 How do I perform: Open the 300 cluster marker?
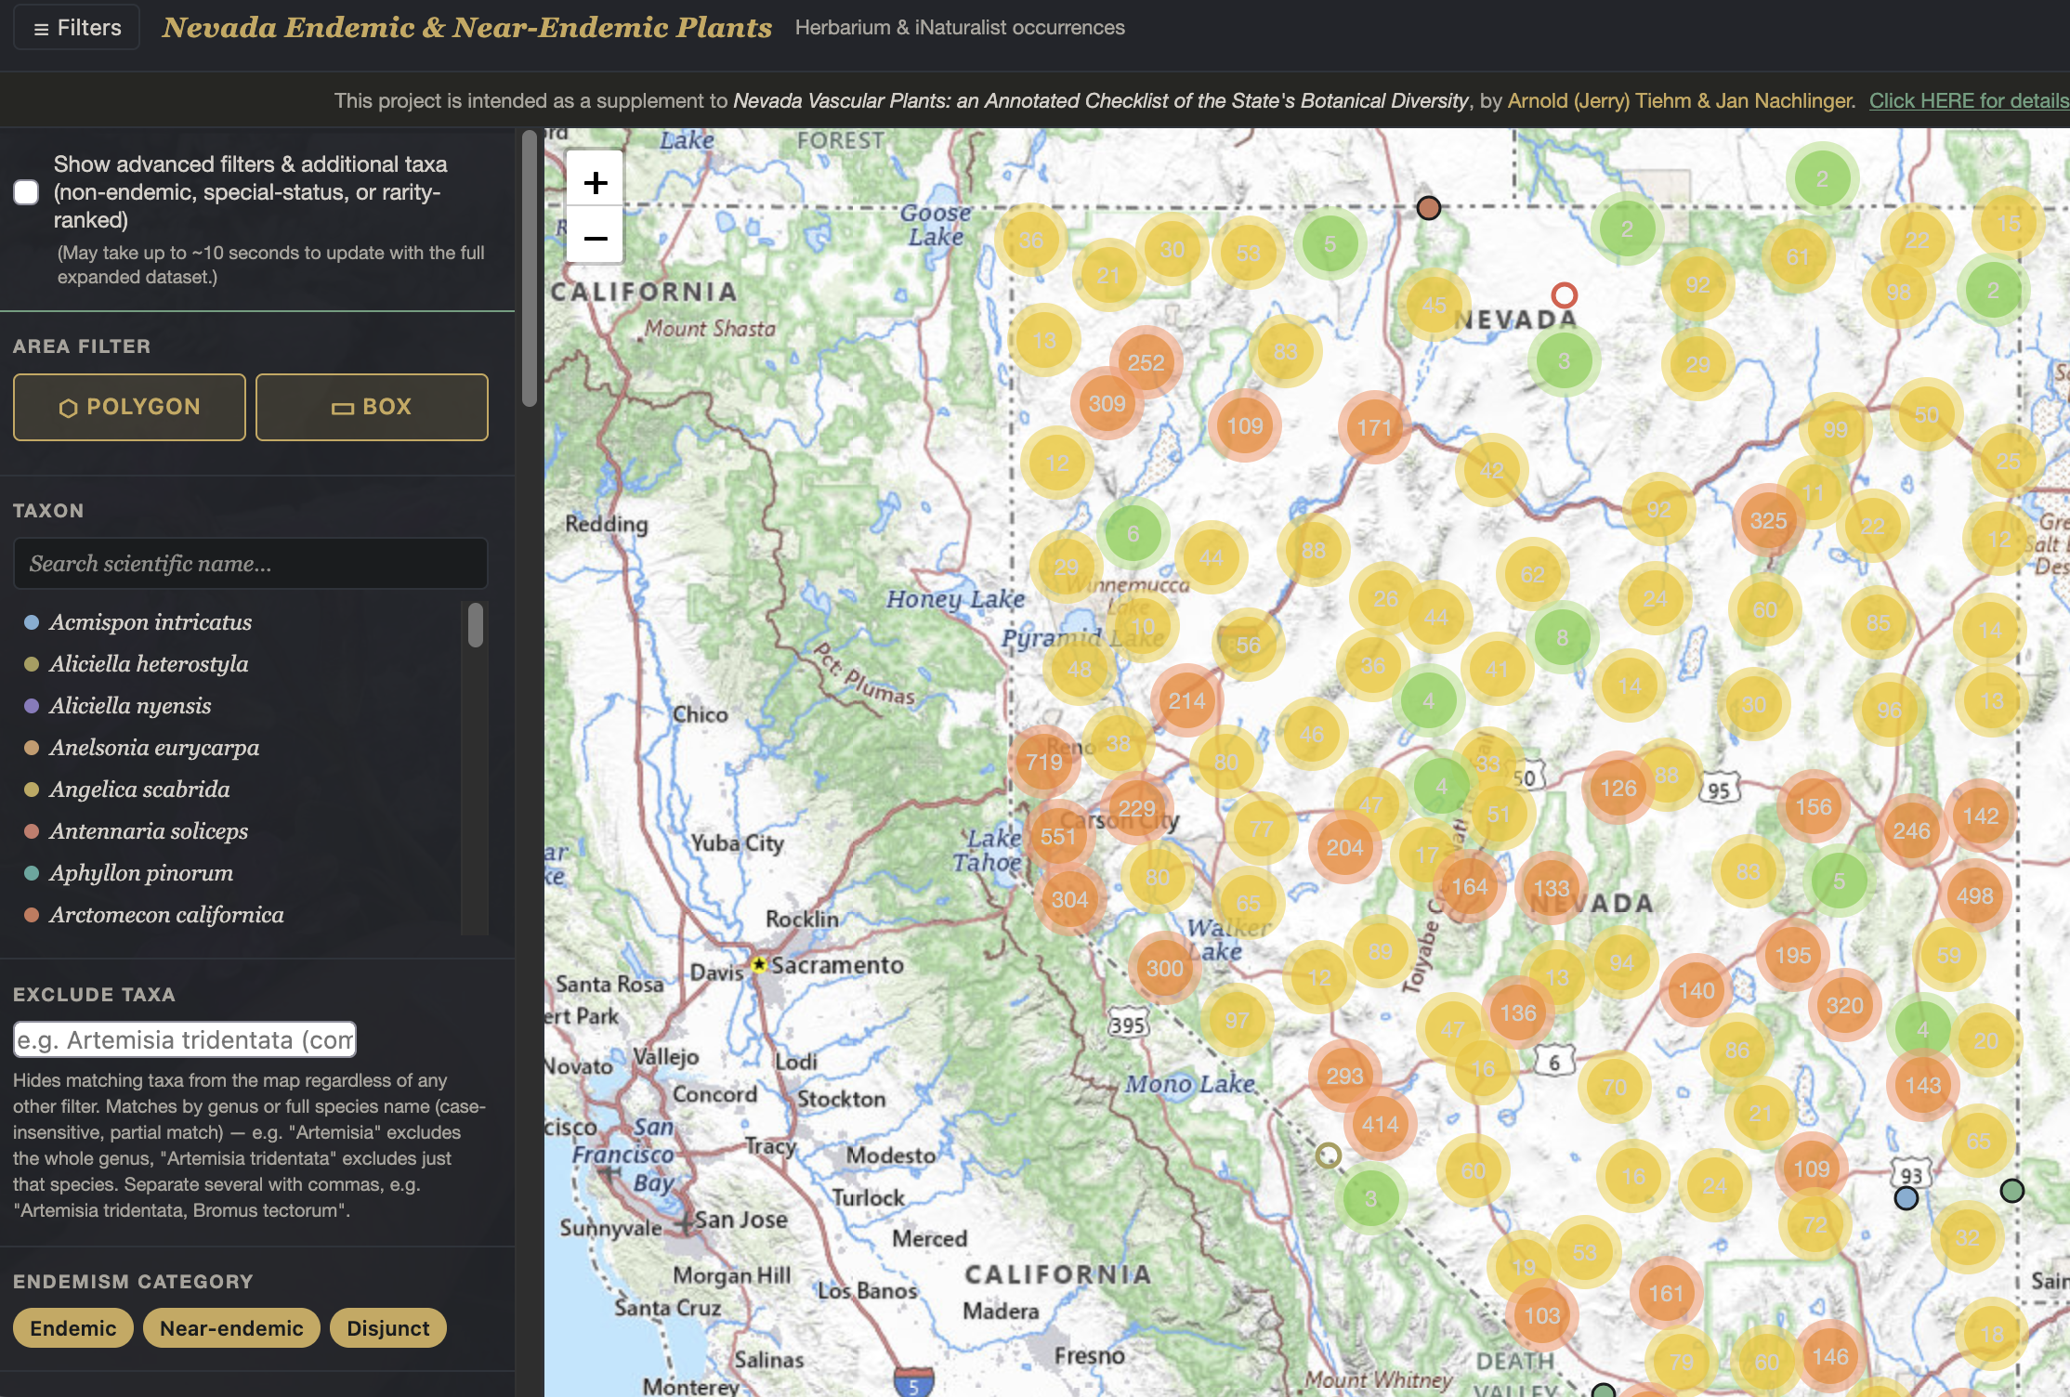pyautogui.click(x=1164, y=968)
